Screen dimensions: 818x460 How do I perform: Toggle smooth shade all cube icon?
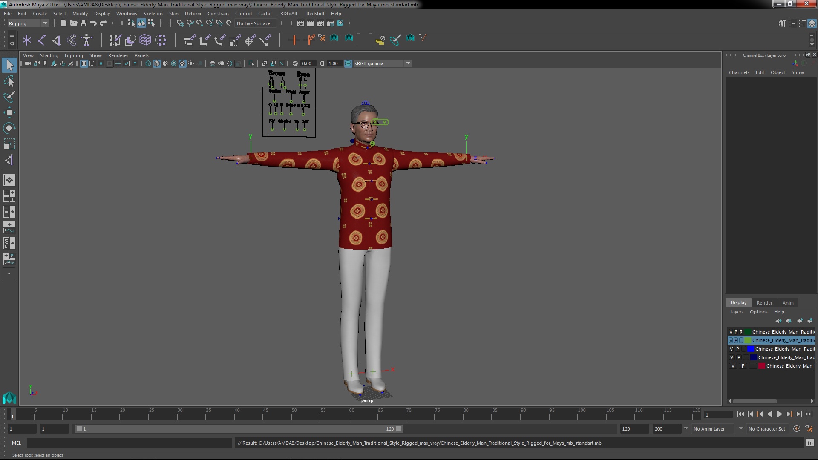click(x=157, y=63)
